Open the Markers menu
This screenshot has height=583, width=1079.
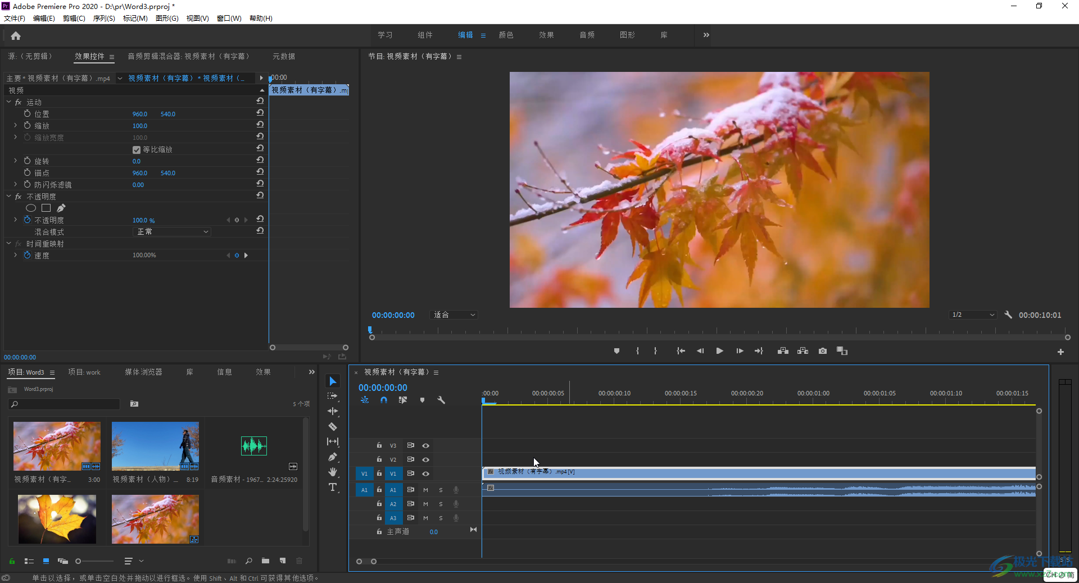pos(135,19)
